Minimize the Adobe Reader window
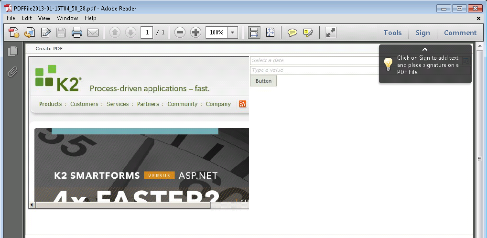The height and width of the screenshot is (238, 487). (x=444, y=9)
